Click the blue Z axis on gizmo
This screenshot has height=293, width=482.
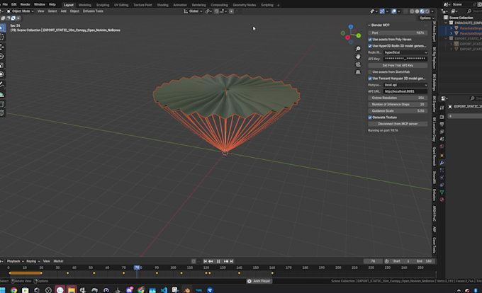(351, 27)
